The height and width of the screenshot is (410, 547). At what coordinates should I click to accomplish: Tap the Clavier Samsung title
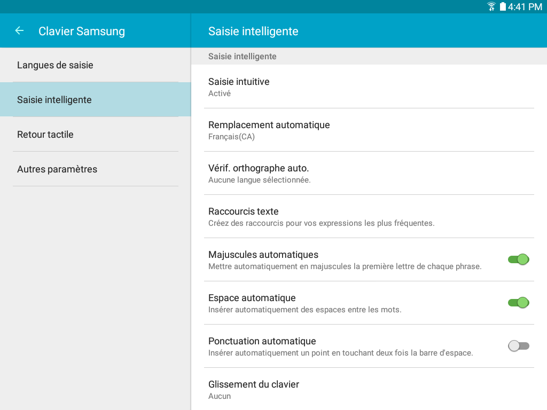(82, 31)
